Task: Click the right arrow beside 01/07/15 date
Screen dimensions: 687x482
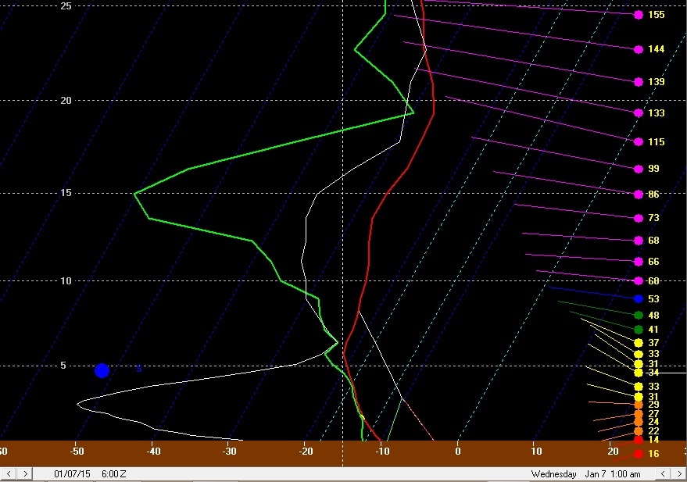Action: click(26, 474)
